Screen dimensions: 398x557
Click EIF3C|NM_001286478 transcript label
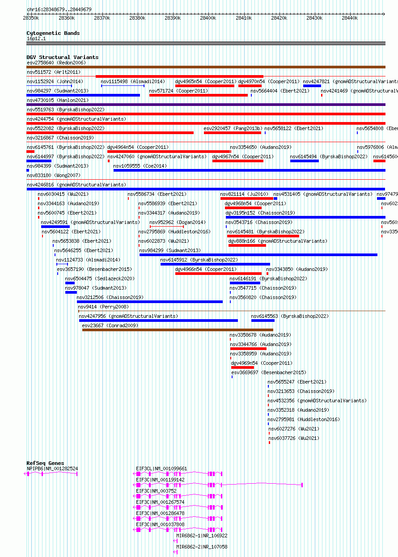coord(160,513)
